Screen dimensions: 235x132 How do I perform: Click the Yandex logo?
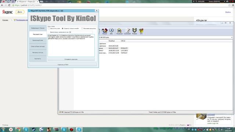point(7,12)
